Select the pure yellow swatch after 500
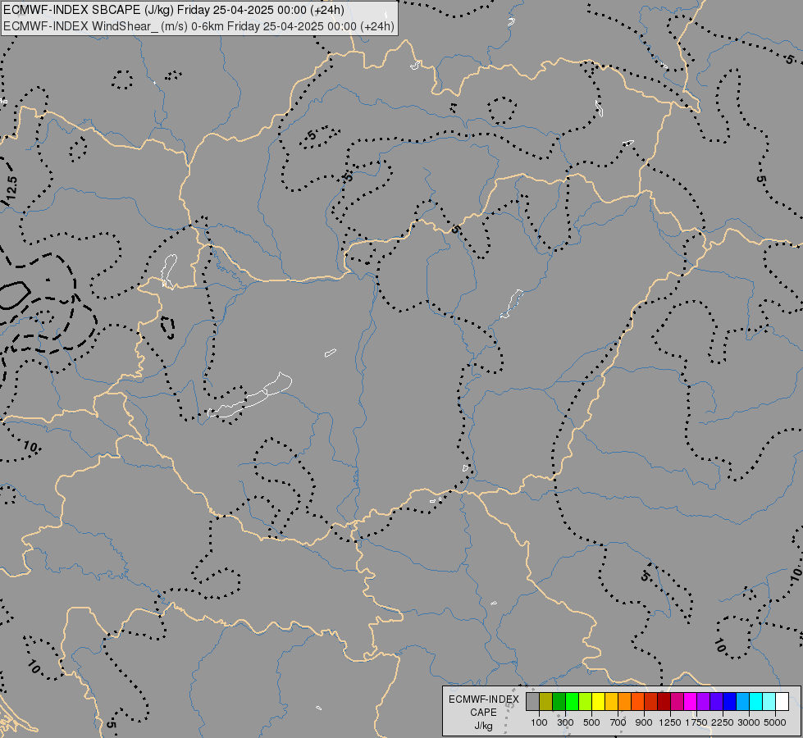 598,702
